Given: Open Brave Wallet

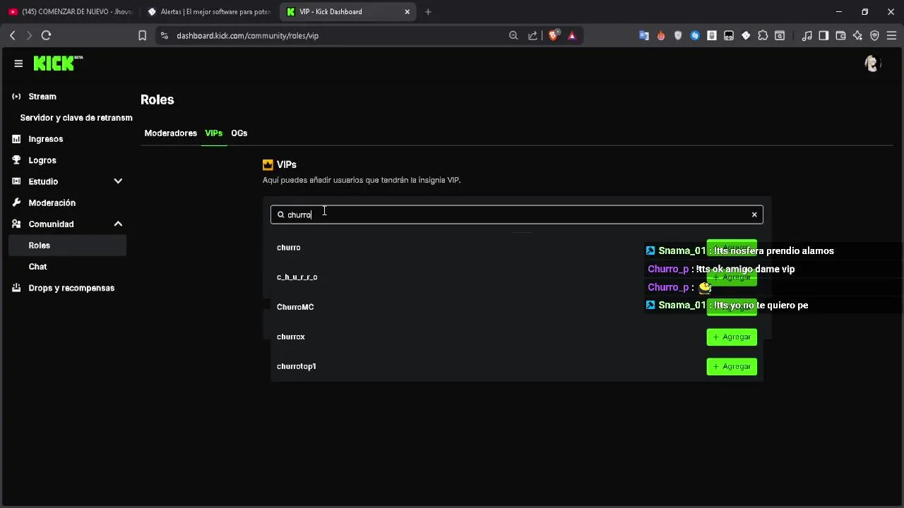Looking at the screenshot, I should (x=840, y=35).
